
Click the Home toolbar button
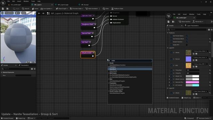pos(35,9)
